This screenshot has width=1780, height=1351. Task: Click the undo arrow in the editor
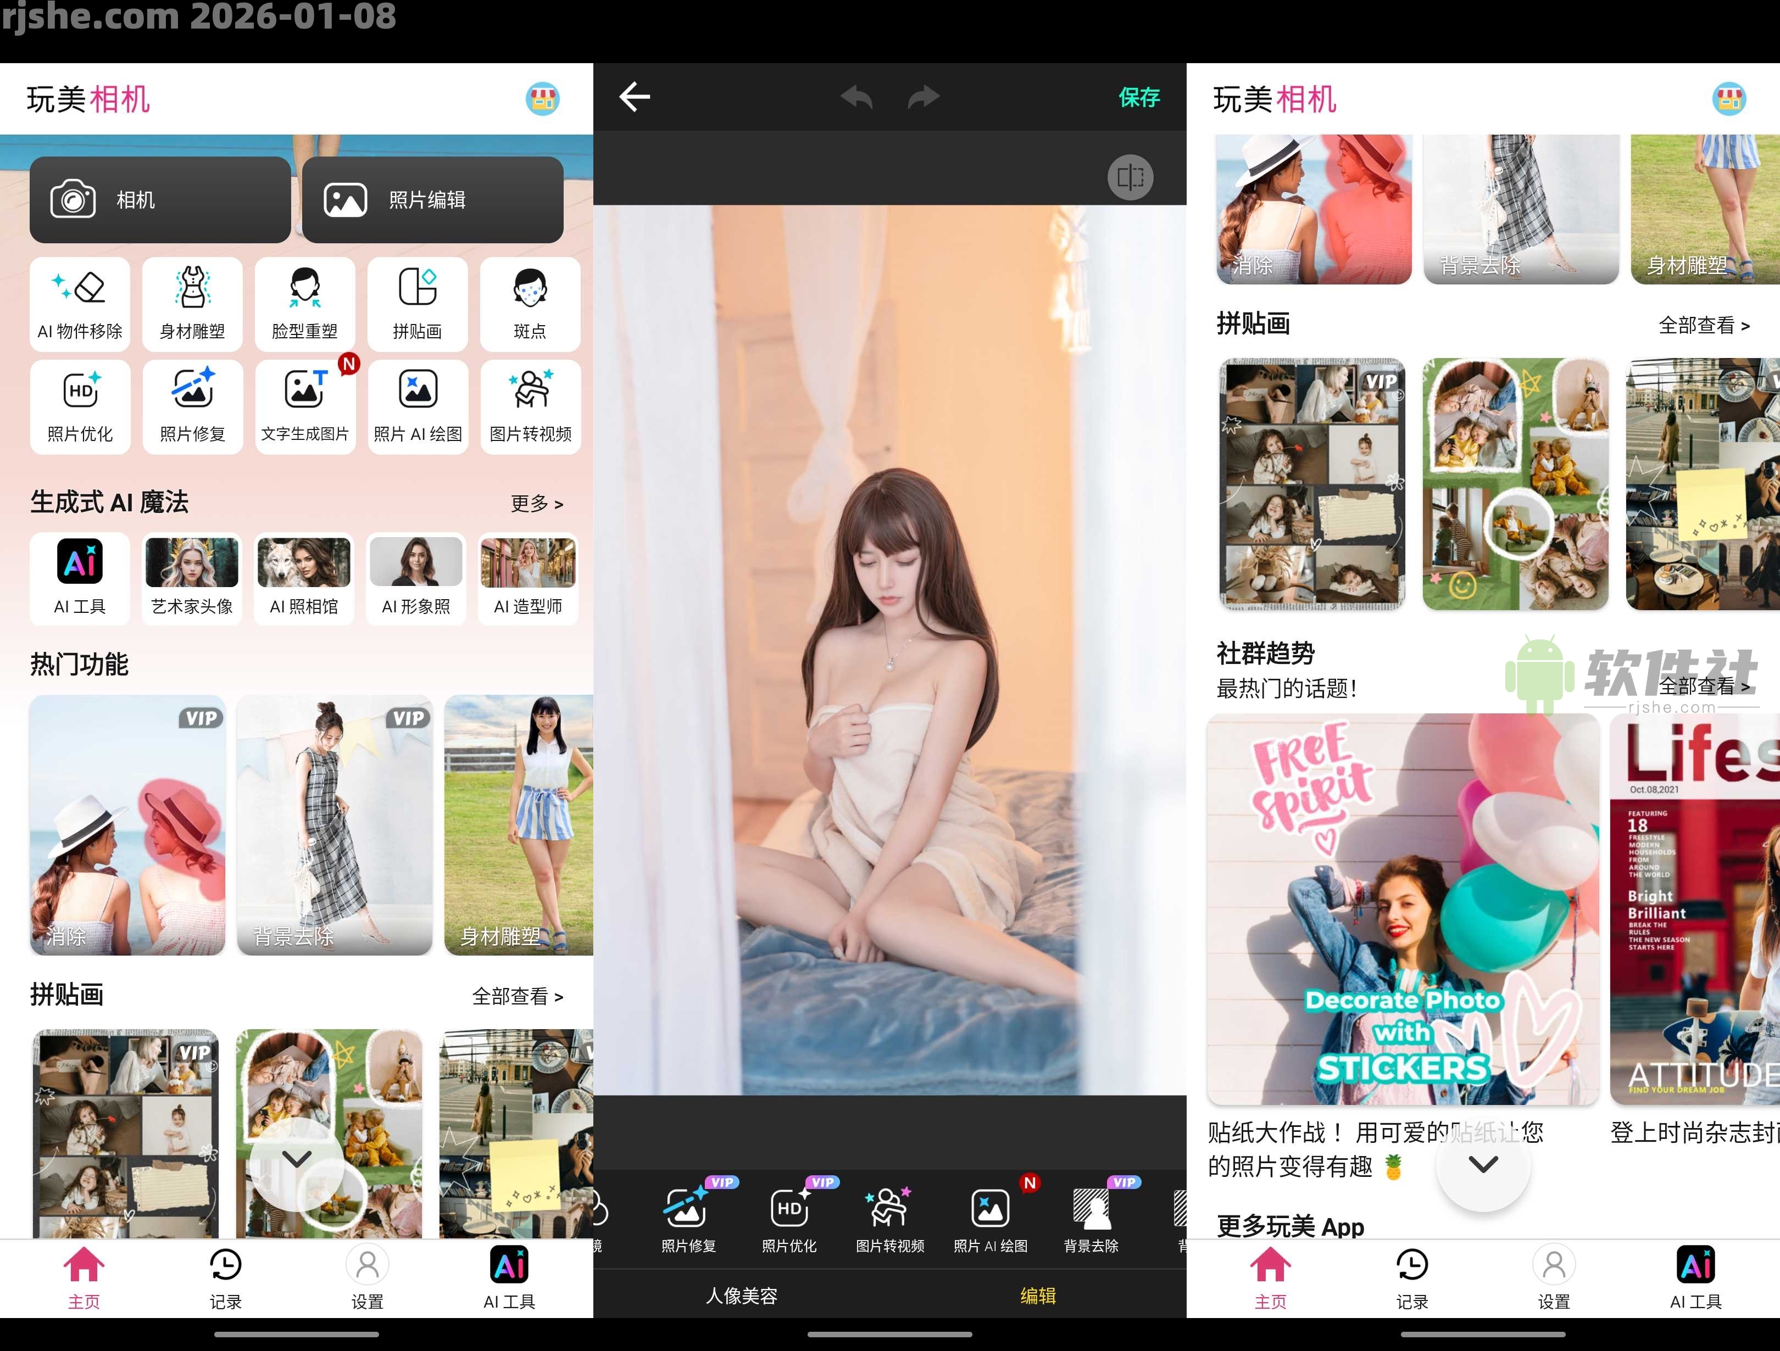pos(856,96)
